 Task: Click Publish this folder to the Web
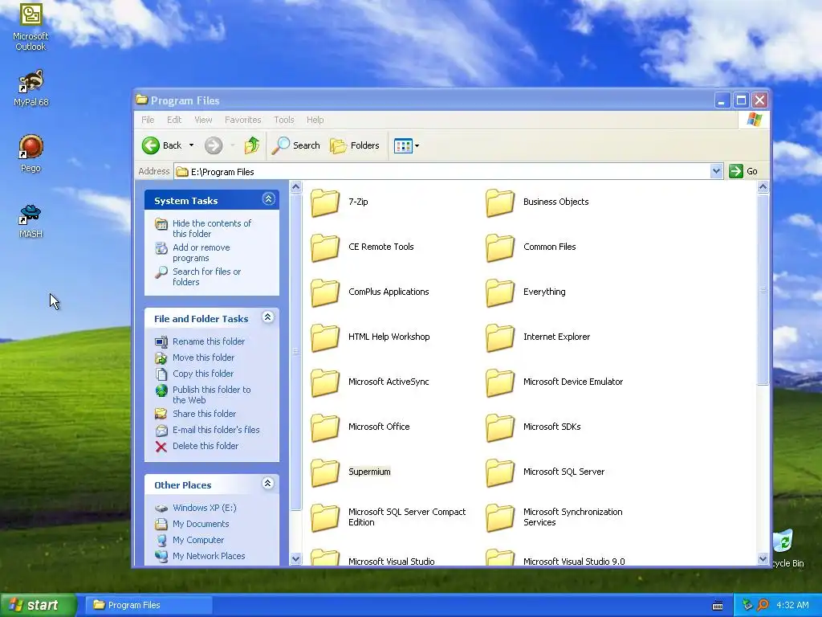(x=212, y=394)
